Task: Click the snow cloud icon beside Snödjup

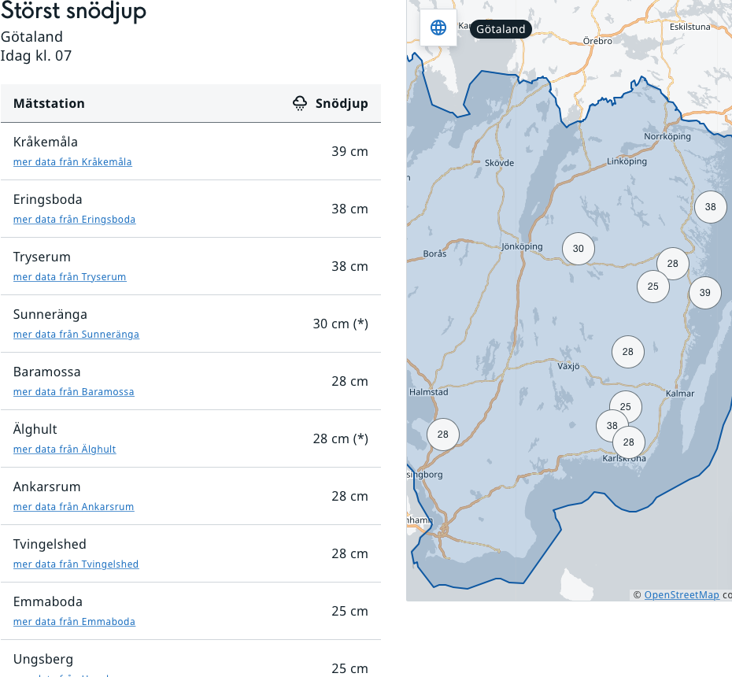Action: 300,103
